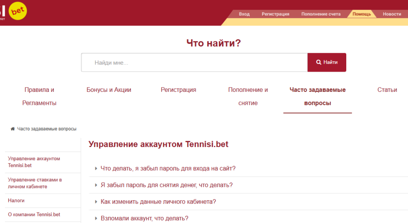
Task: Select Управление аккаунтом Tennisi.bet in sidebar
Action: click(34, 162)
